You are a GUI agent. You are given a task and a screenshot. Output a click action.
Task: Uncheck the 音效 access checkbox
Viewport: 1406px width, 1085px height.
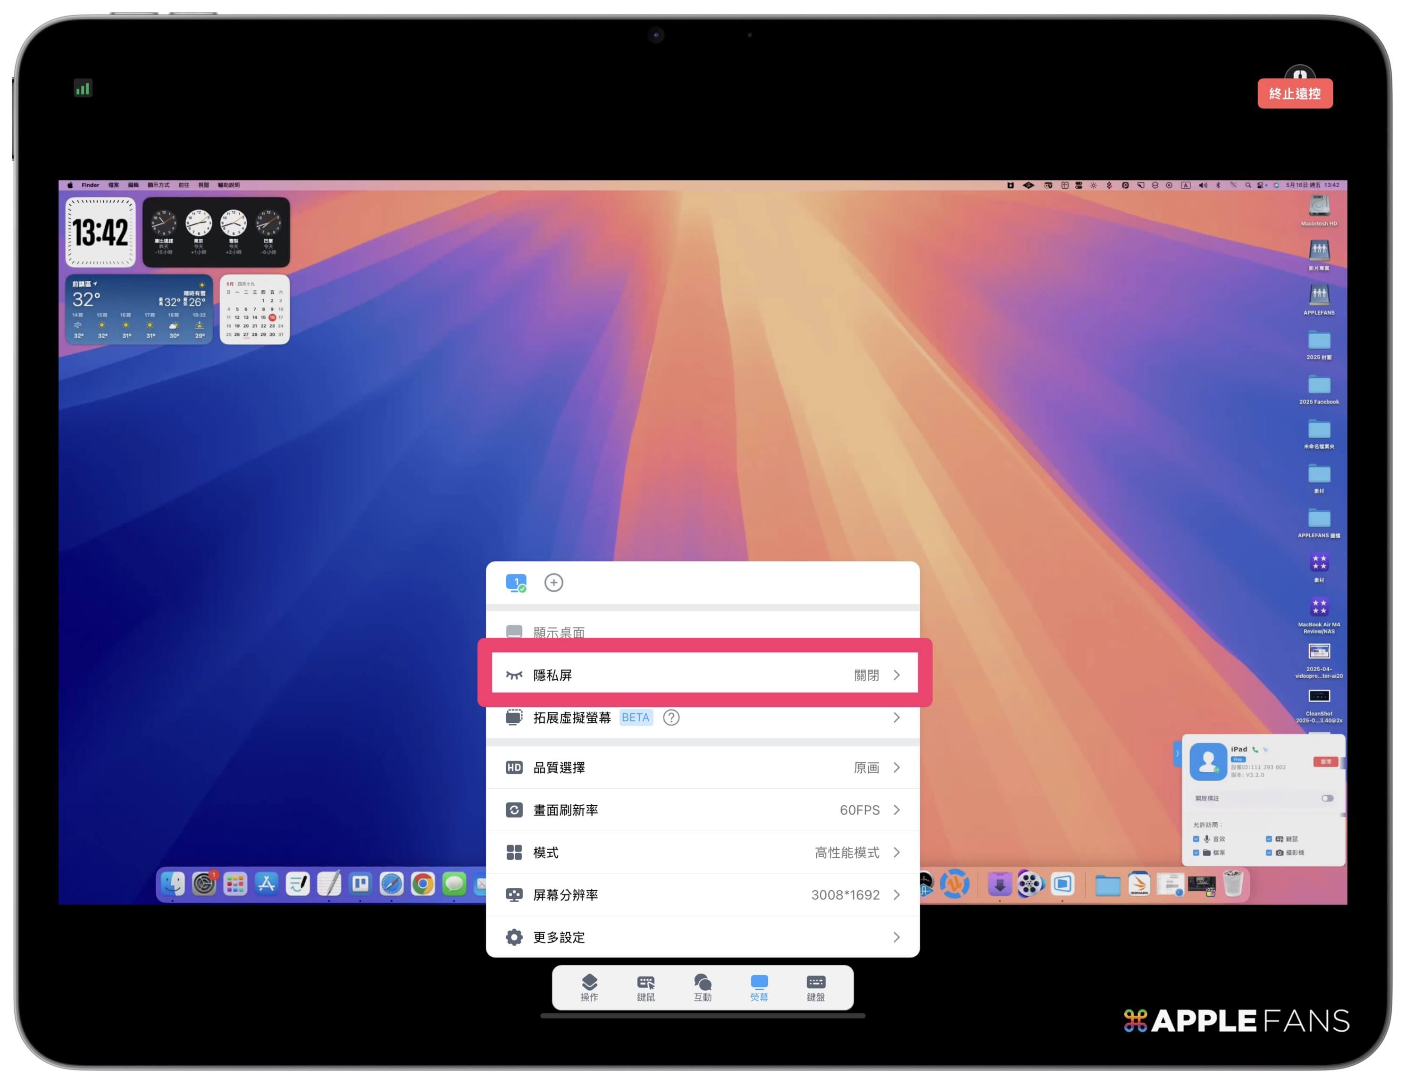pos(1196,839)
